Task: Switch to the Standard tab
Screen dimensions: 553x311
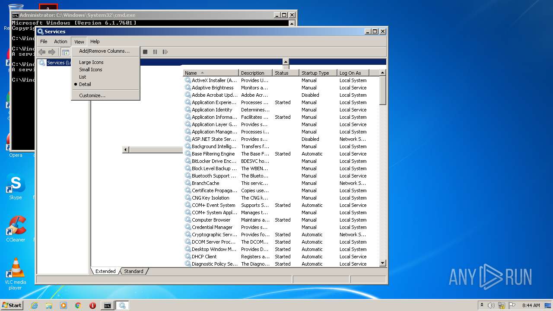Action: [x=133, y=271]
